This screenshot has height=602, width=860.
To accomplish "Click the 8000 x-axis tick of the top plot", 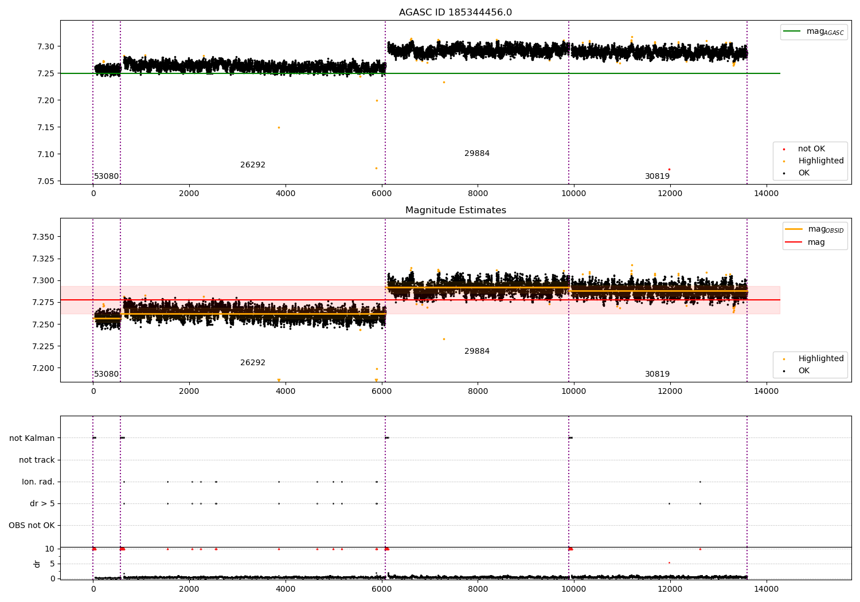I will [478, 194].
